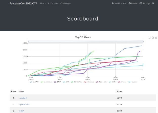Image resolution: width=158 pixels, height=113 pixels.
Task: Toggle Circle CTF series in legend
Action: coord(101,82)
